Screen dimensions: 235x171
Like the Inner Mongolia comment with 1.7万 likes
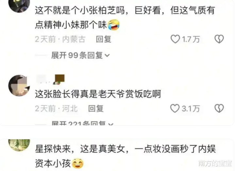(x=175, y=39)
